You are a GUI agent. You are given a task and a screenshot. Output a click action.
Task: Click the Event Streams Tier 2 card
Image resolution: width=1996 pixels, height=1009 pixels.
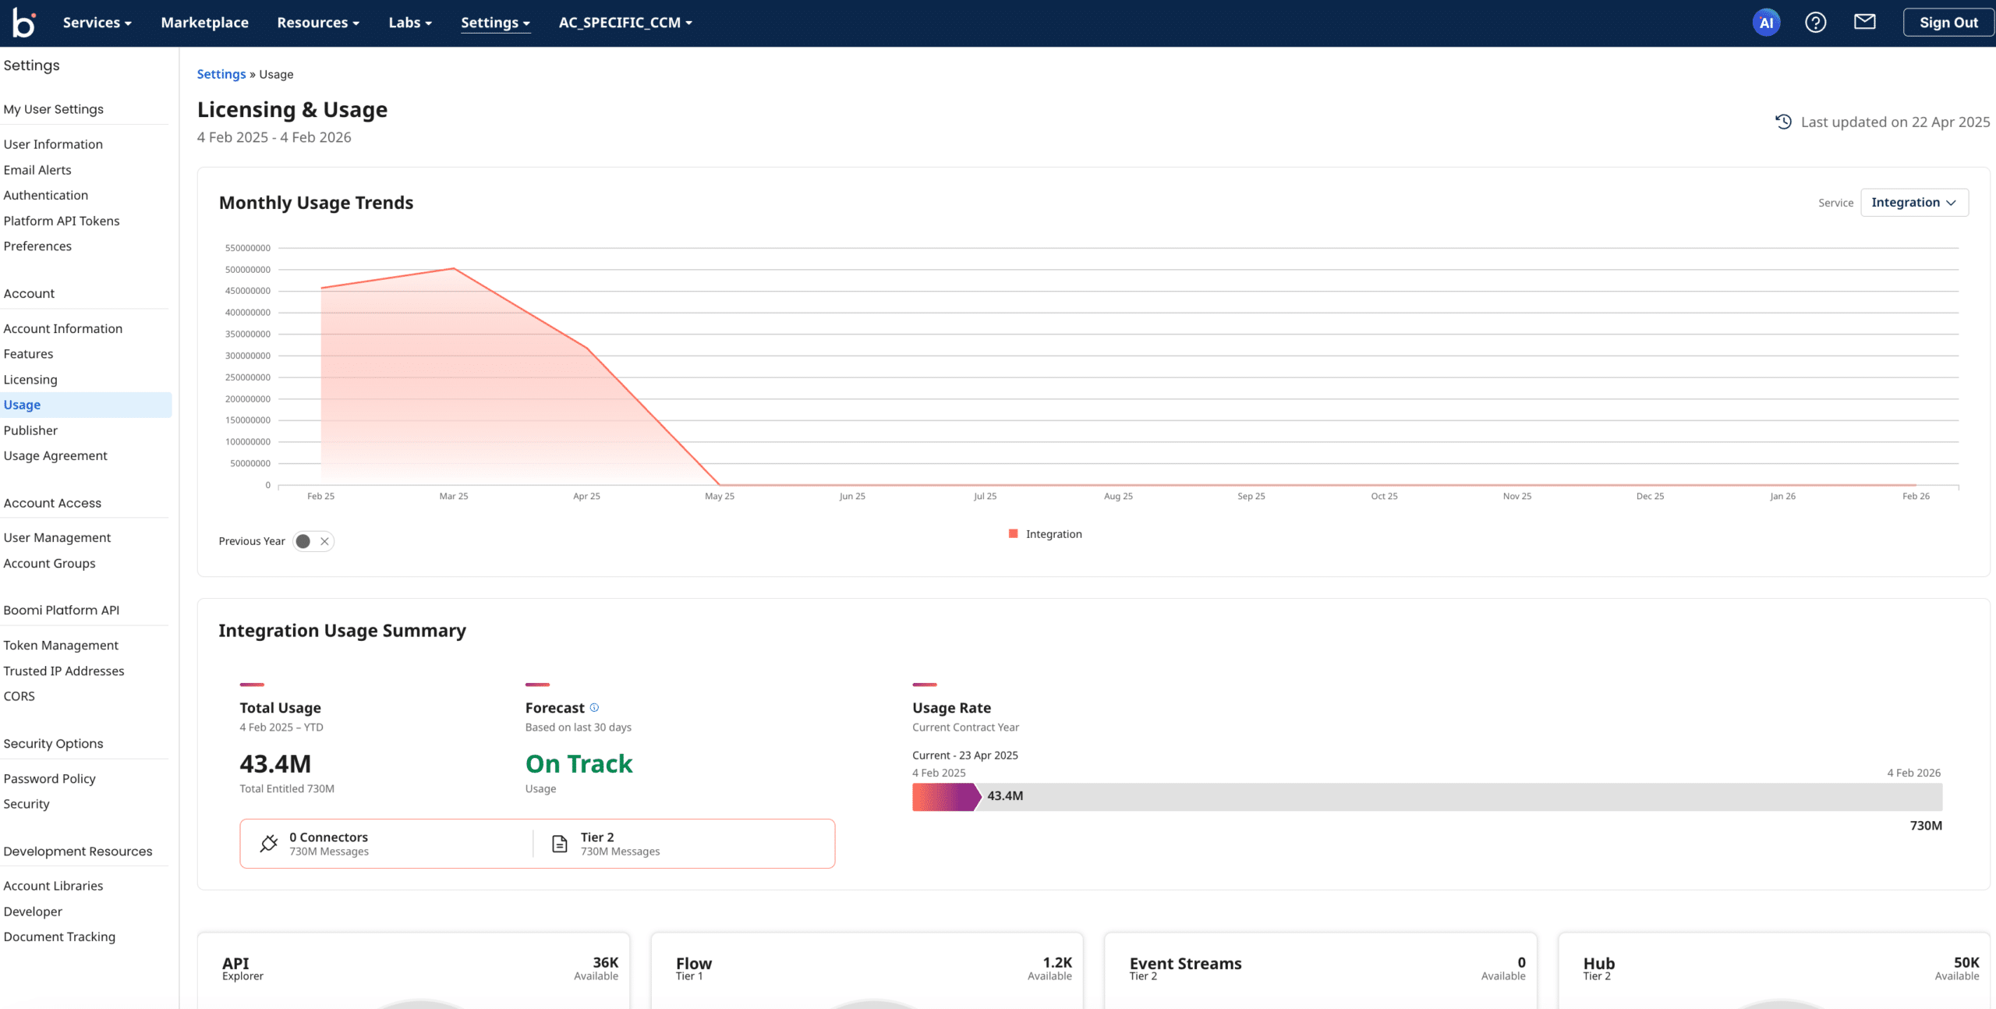coord(1321,971)
